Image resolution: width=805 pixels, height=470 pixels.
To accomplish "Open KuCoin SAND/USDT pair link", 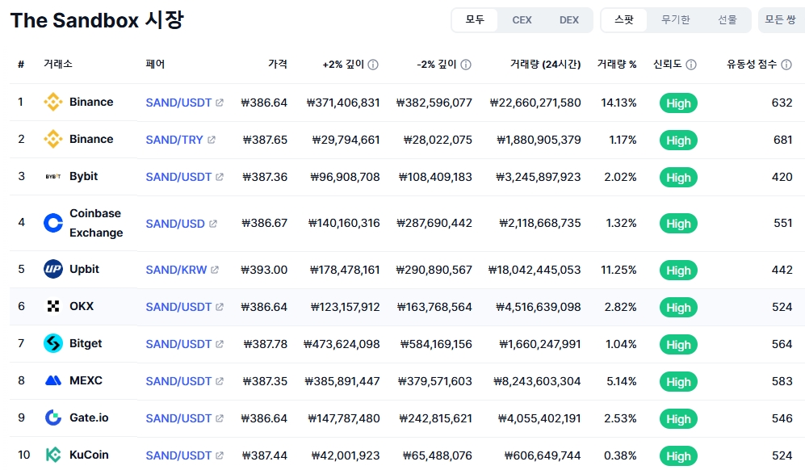I will [178, 455].
